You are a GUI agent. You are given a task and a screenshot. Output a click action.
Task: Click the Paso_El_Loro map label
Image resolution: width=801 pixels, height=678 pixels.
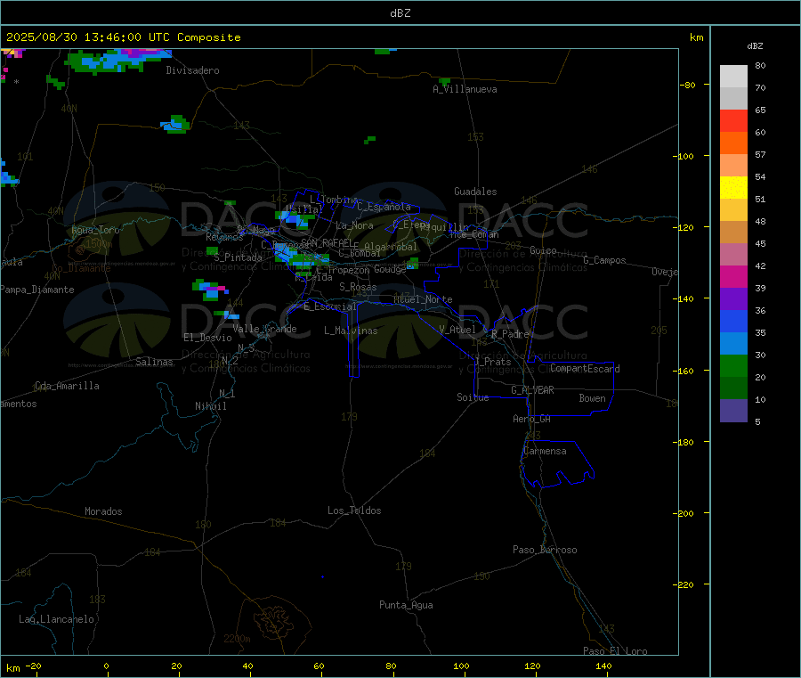tap(615, 650)
